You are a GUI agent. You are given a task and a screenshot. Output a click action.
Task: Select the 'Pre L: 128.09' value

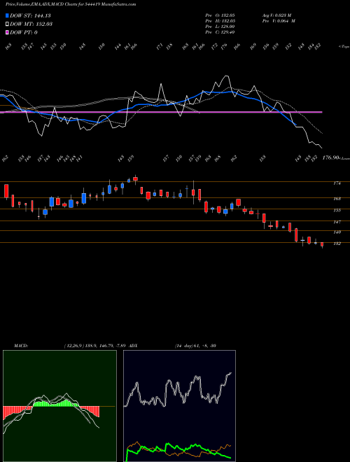220,27
